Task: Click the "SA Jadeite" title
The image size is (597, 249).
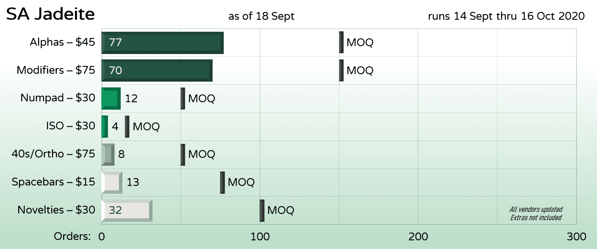Action: [51, 15]
